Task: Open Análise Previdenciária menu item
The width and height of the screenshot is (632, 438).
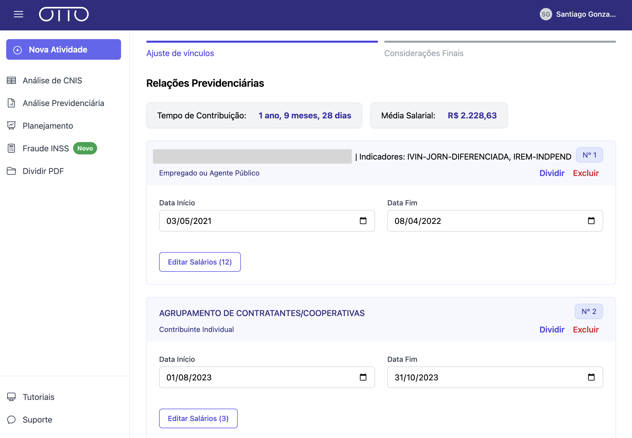Action: click(63, 103)
